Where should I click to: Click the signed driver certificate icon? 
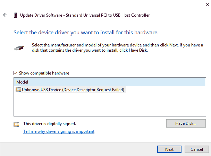(16, 125)
